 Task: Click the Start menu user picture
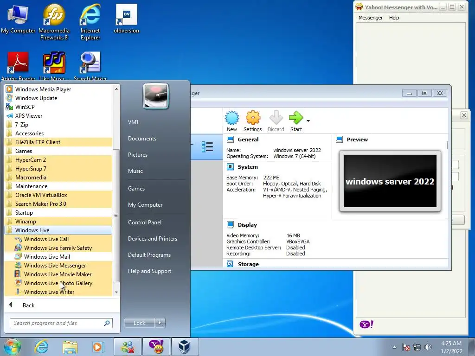[x=156, y=96]
